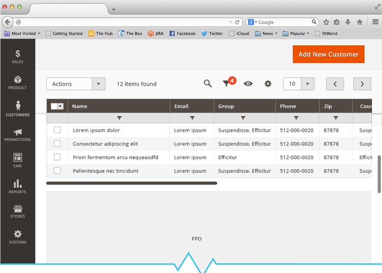Screen dimensions: 382x273
Task: Go to Promotions megaphone icon
Action: click(17, 134)
